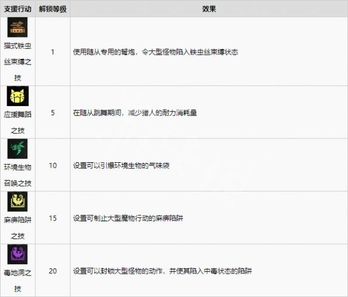Click the 猫式铁虫丝束缚之技 cannon icon
Screen dimensions: 348x297
17,27
